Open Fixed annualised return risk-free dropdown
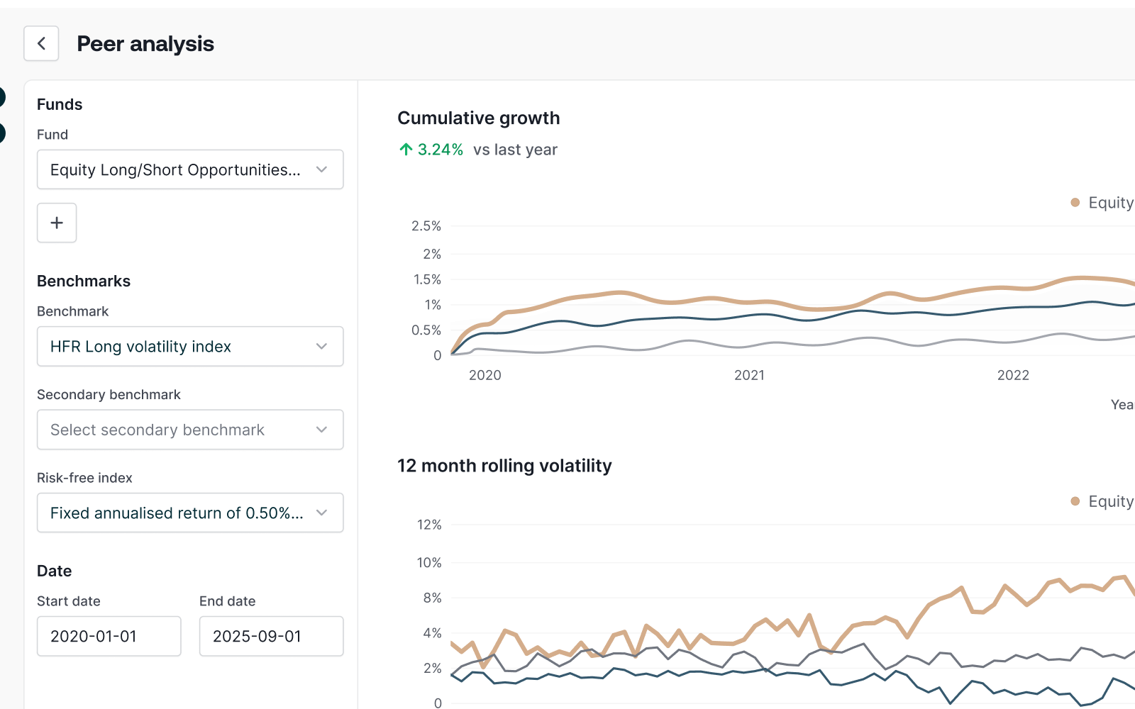This screenshot has width=1135, height=709. (x=177, y=513)
